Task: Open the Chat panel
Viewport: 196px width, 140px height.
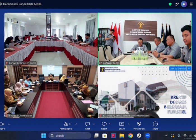Action: (x=87, y=126)
